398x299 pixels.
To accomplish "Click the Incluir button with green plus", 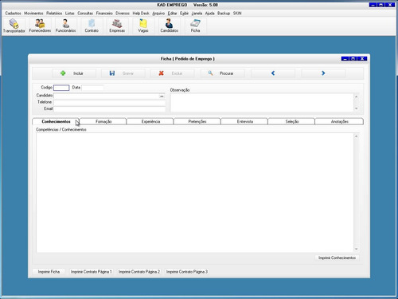I will [x=74, y=73].
